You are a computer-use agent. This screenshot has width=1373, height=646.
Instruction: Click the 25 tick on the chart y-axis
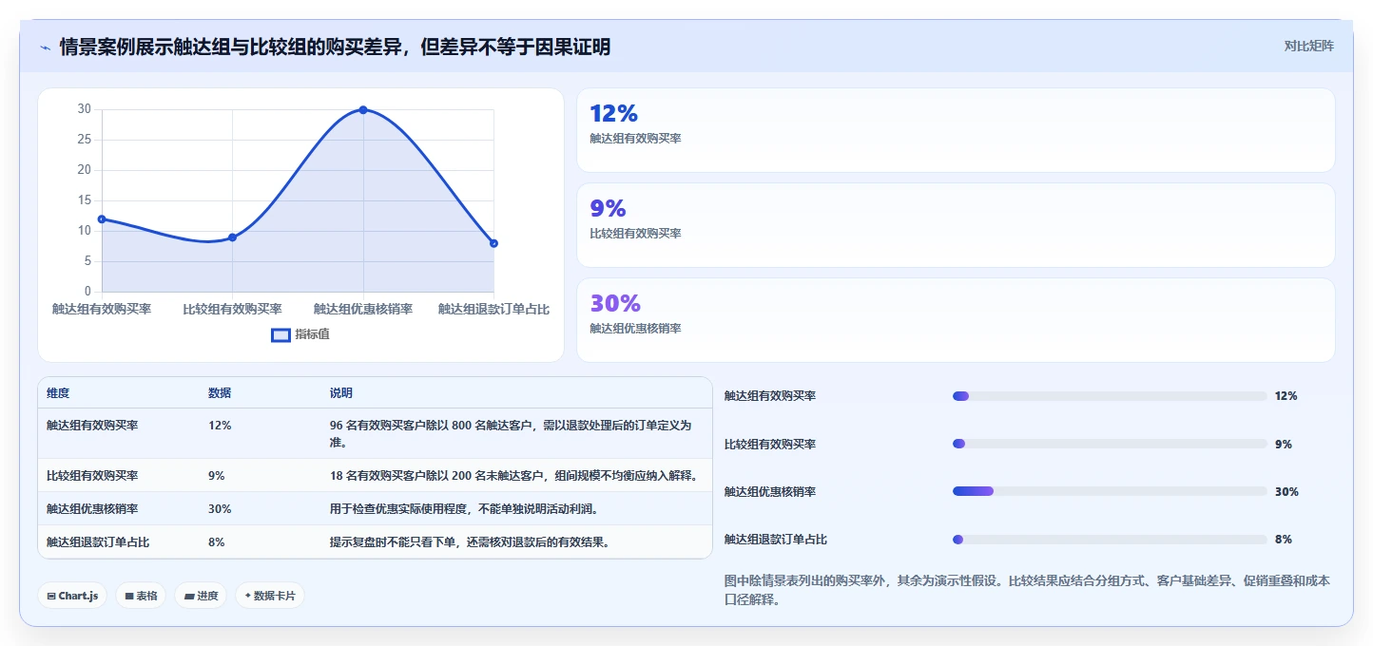tap(85, 140)
